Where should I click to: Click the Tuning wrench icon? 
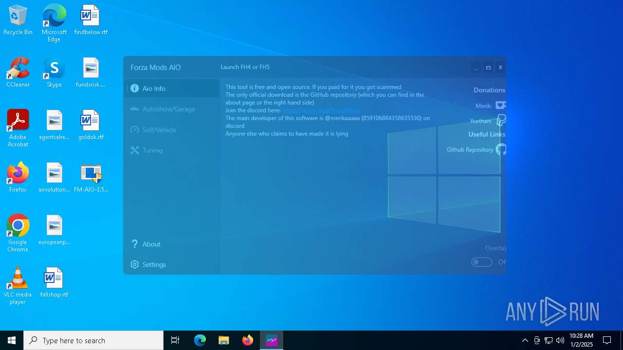(x=134, y=150)
